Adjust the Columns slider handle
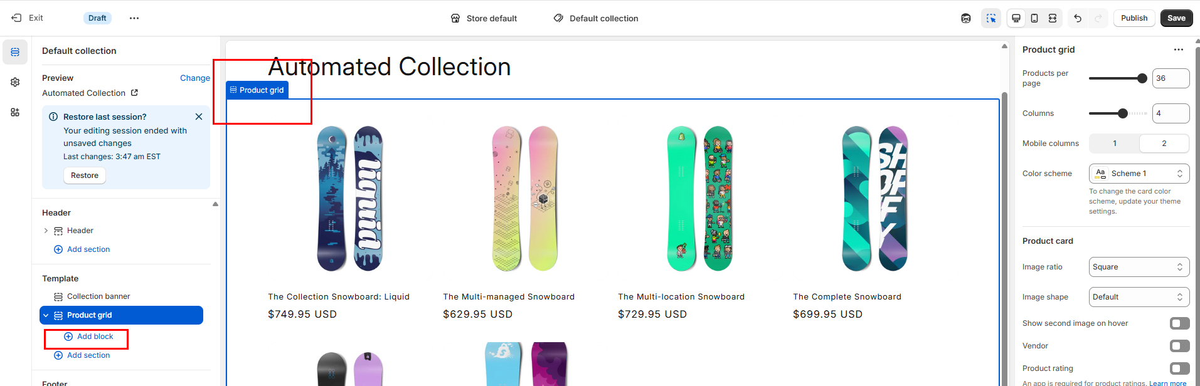Screen dimensions: 1200x386 pos(1123,113)
